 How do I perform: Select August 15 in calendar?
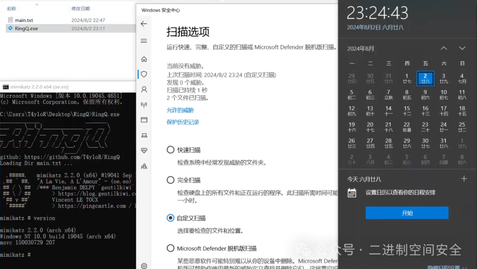407,111
